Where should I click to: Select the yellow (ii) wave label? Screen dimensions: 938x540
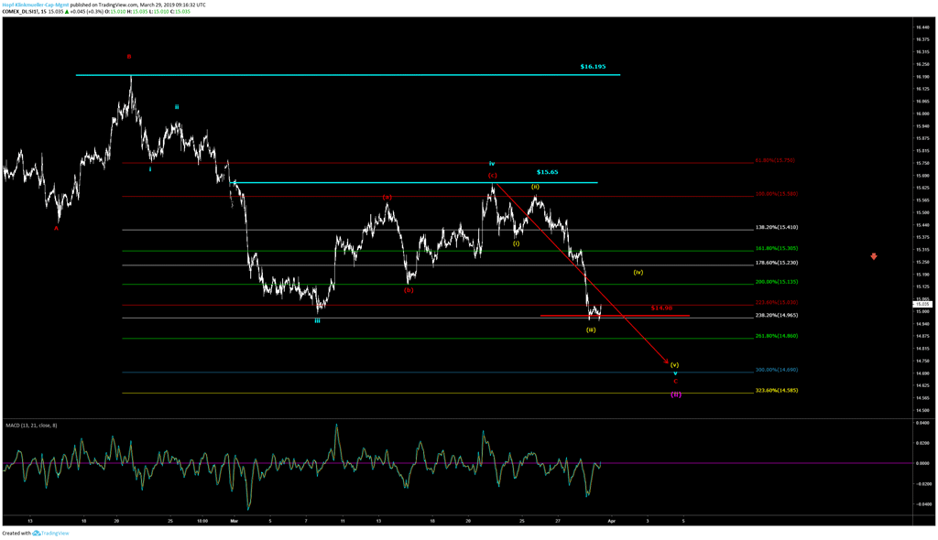coord(535,188)
